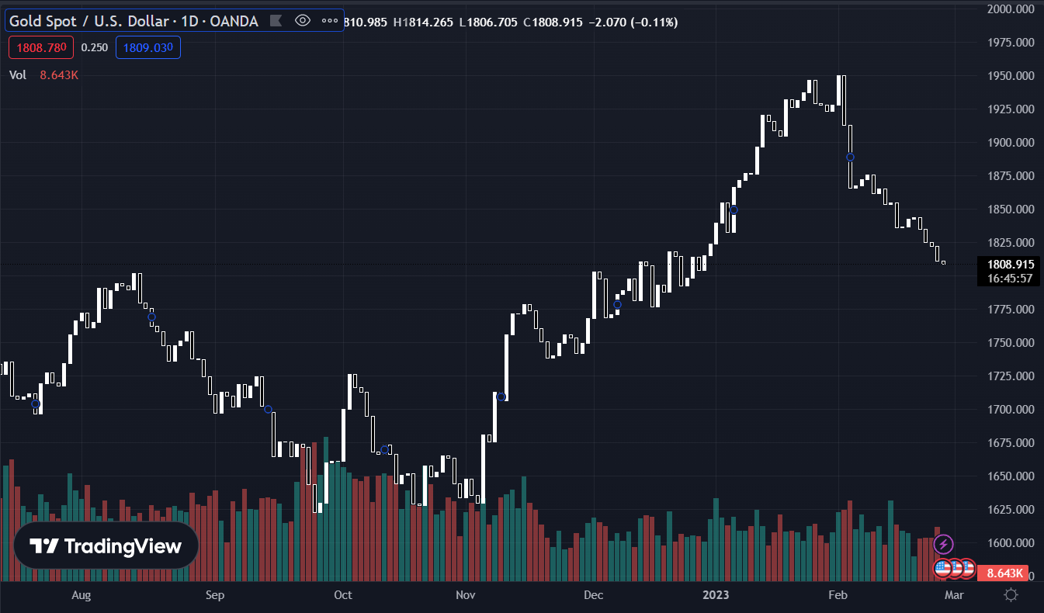This screenshot has height=613, width=1044.
Task: Click the rightmost US flag event icon
Action: [966, 568]
